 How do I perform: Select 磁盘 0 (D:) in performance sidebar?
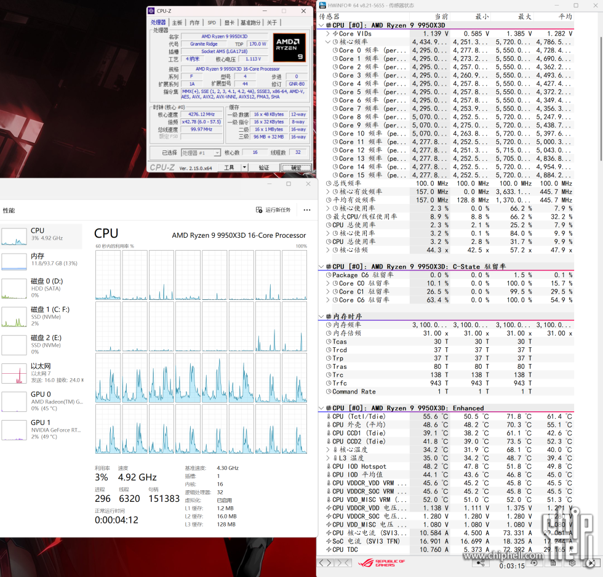tap(41, 288)
